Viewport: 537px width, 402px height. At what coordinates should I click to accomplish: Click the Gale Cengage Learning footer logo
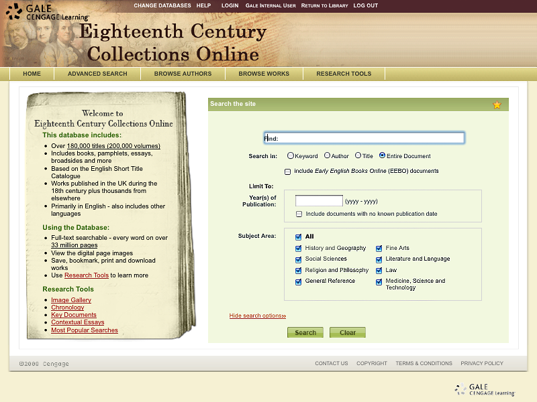pos(485,389)
